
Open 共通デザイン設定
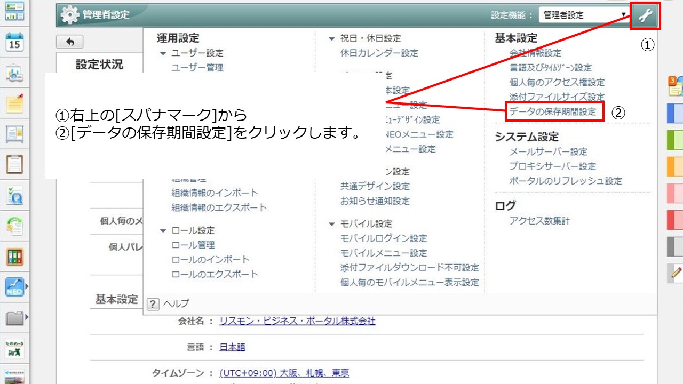[x=375, y=186]
